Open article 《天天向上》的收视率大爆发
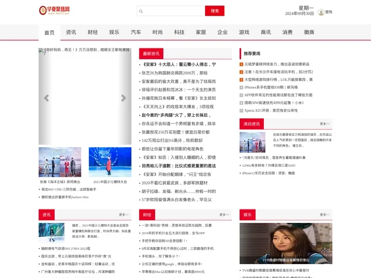This screenshot has height=278, width=371. coord(178,107)
